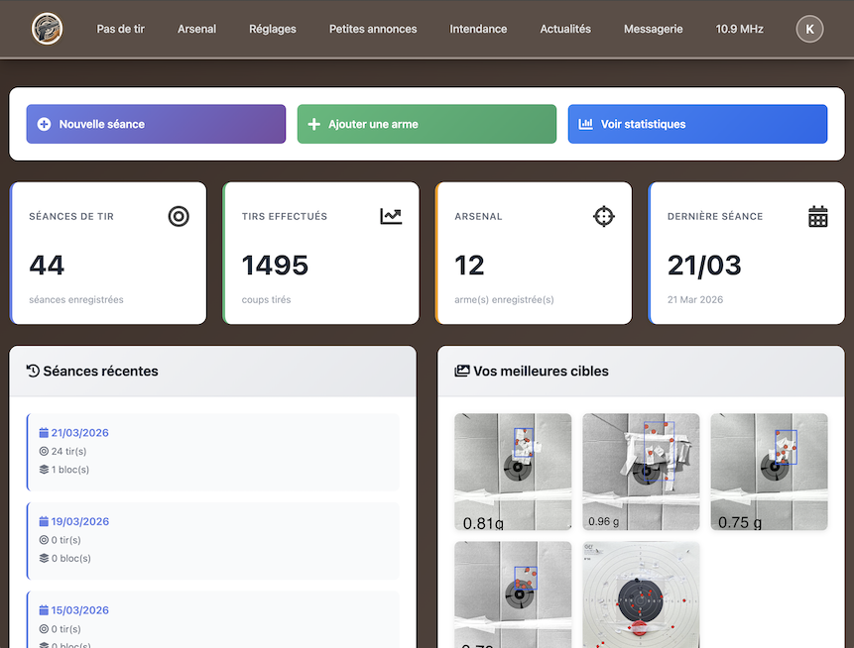Click the image icon beside Vos meilleures cibles
This screenshot has height=648, width=854.
click(462, 371)
